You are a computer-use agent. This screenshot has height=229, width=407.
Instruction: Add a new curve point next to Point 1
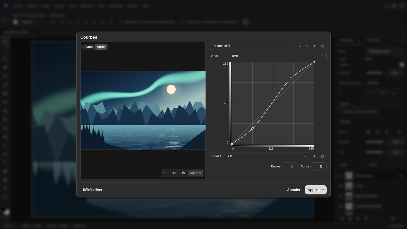314,156
